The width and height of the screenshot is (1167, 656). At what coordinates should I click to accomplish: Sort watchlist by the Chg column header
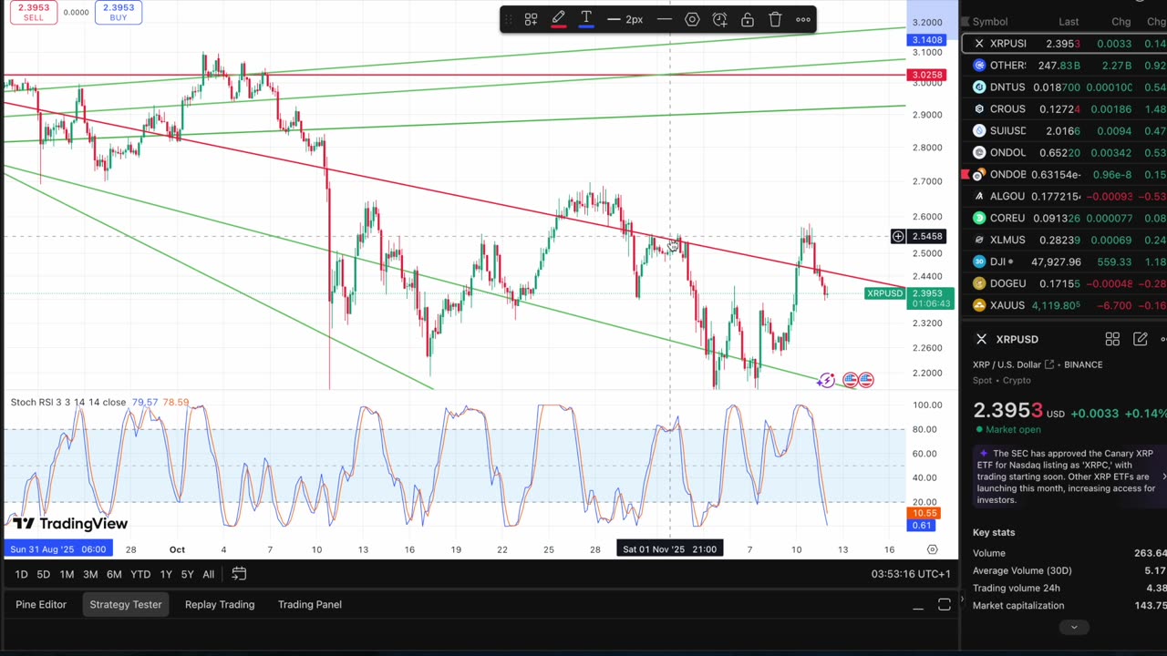pos(1121,22)
